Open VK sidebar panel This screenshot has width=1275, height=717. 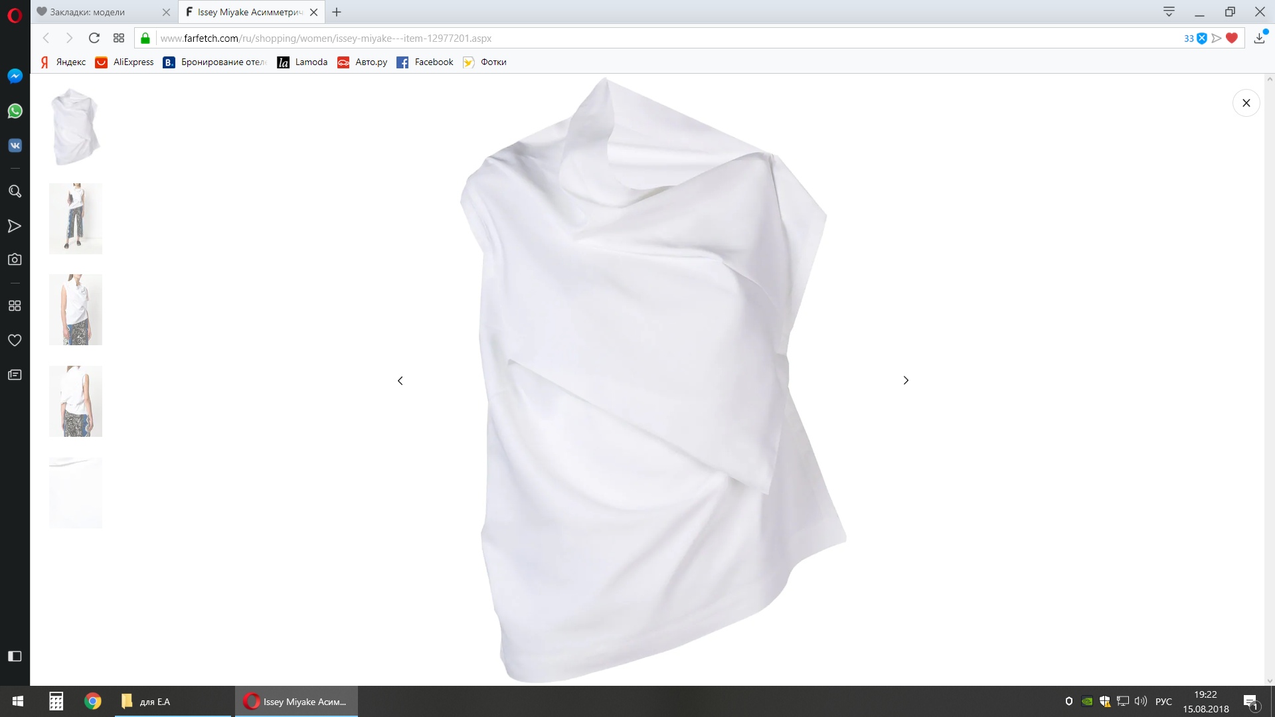[15, 145]
